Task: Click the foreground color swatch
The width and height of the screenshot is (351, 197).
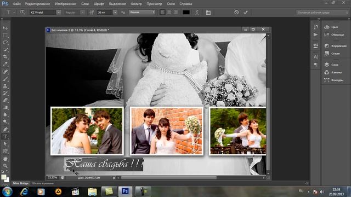Action: 4,177
